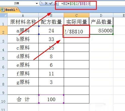Viewport: 125px width, 111px height.
Task: Click the 原材料名称 header cell
Action: click(23, 22)
